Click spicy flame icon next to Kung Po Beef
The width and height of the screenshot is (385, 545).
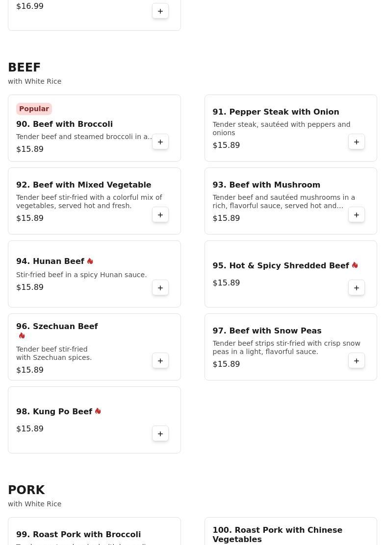pyautogui.click(x=98, y=411)
